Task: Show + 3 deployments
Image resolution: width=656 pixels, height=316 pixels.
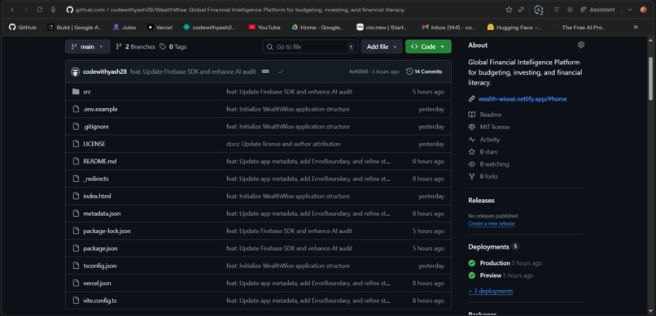Action: [491, 291]
